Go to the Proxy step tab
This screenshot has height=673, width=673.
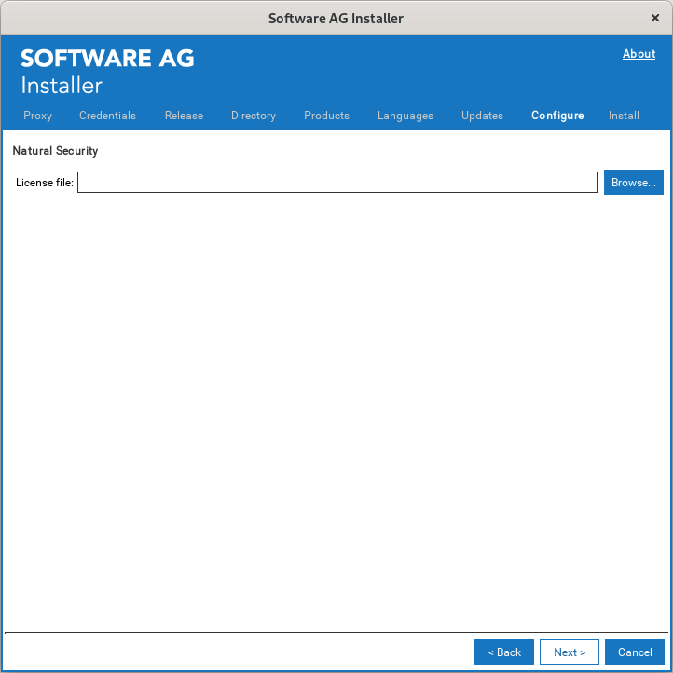[x=38, y=116]
